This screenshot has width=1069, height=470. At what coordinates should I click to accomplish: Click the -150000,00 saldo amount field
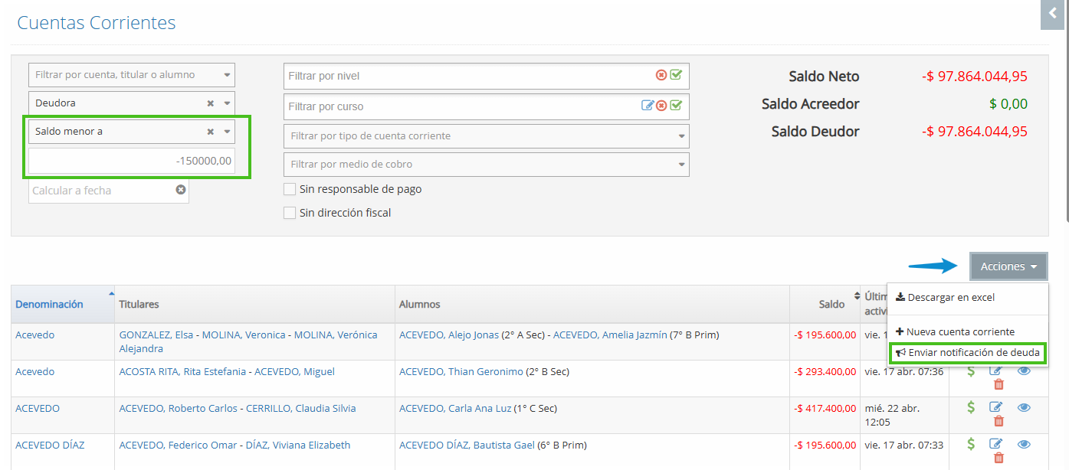point(131,162)
